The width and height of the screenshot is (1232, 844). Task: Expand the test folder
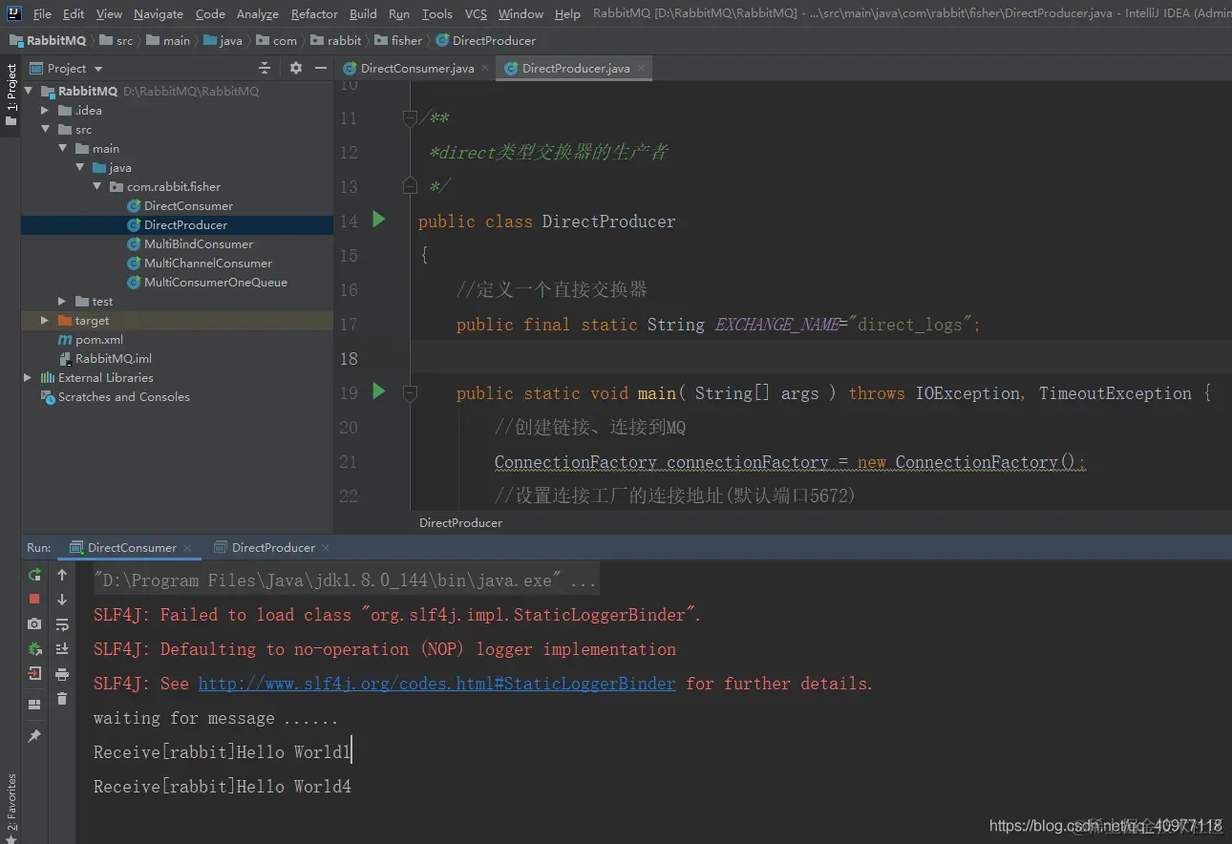62,301
